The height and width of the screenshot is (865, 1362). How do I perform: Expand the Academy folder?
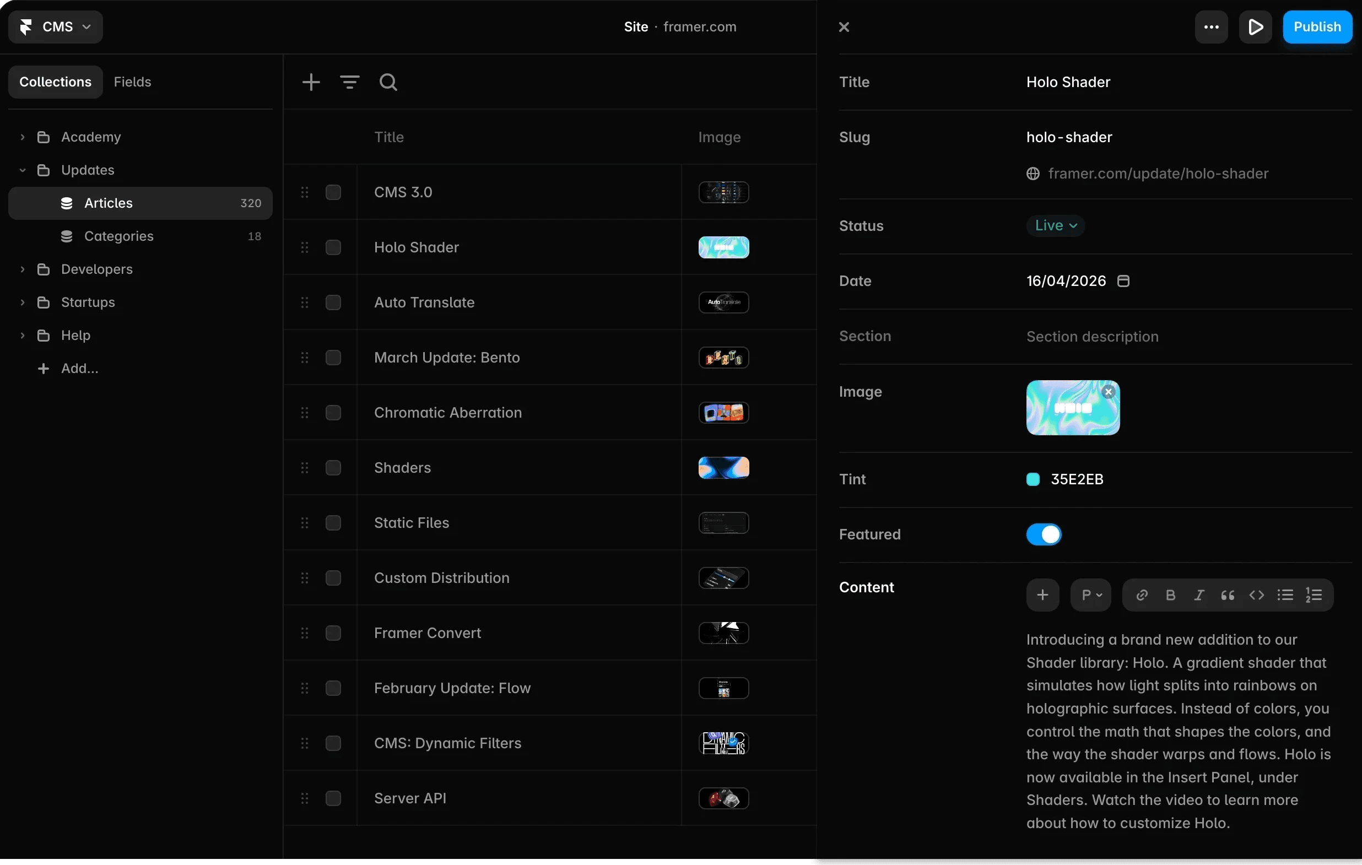pyautogui.click(x=23, y=137)
